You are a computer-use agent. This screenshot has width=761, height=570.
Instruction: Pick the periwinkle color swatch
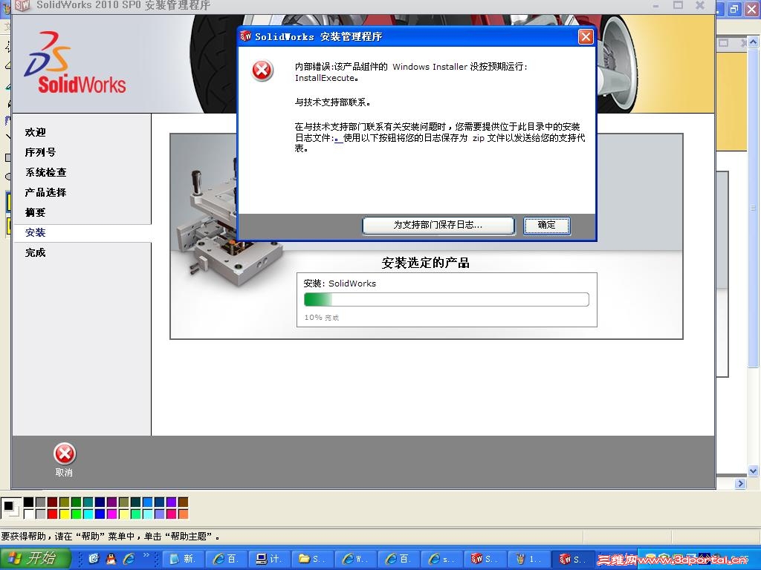point(159,514)
